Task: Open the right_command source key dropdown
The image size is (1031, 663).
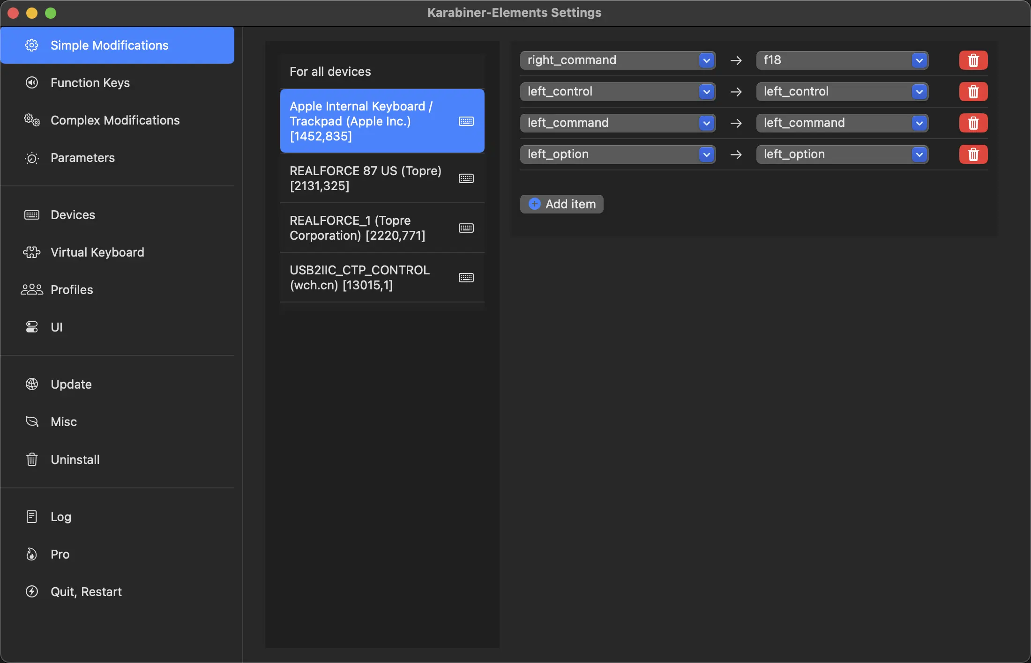Action: tap(618, 60)
